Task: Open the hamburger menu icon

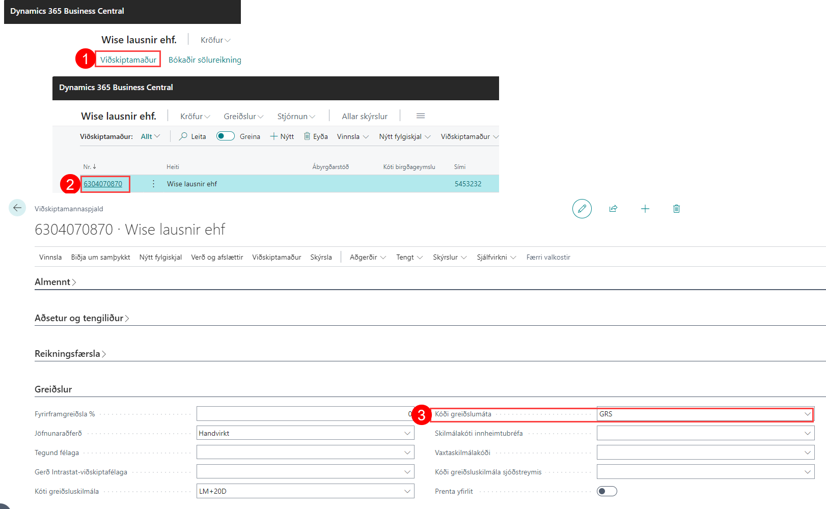Action: tap(420, 116)
